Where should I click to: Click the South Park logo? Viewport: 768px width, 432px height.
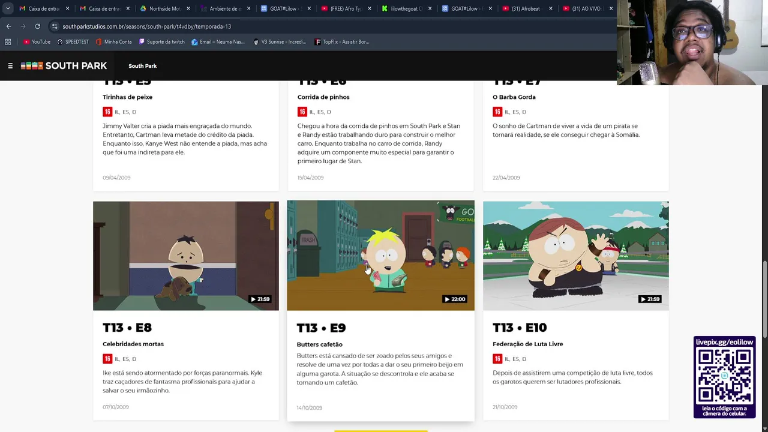point(64,66)
